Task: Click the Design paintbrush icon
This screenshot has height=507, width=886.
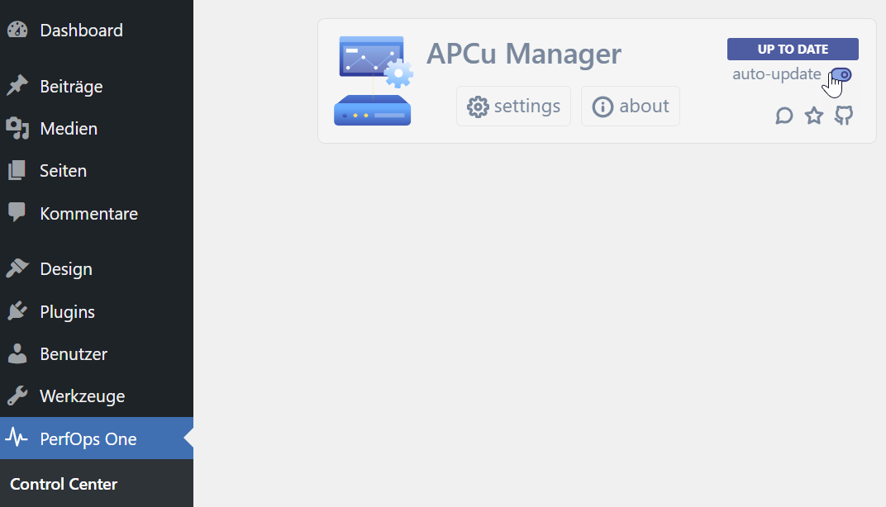Action: pyautogui.click(x=17, y=269)
